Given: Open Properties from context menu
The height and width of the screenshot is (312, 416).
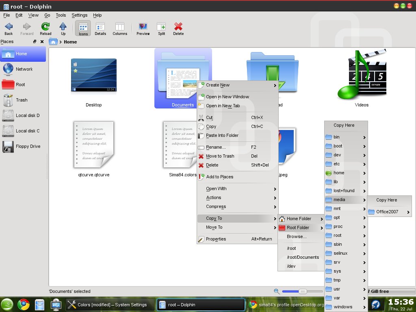Looking at the screenshot, I should tap(237, 239).
